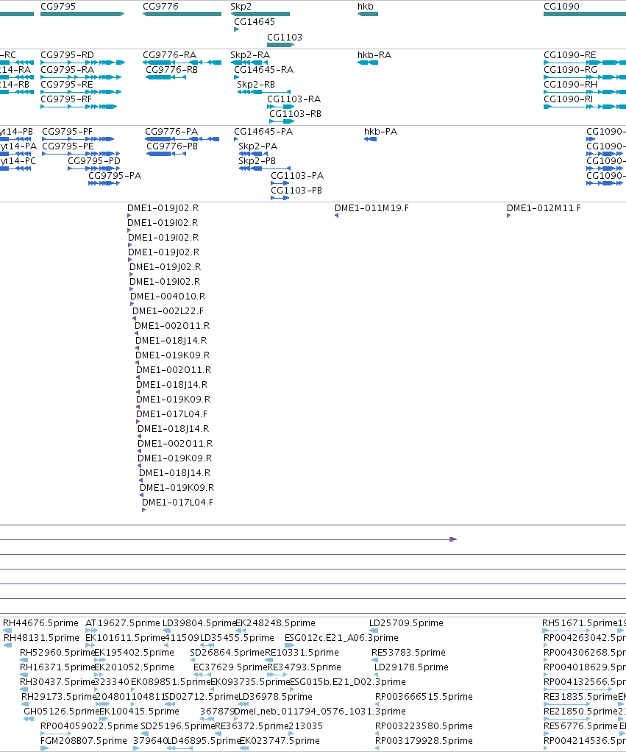Select the CG9776 gene feature
This screenshot has height=752, width=626.
[182, 14]
